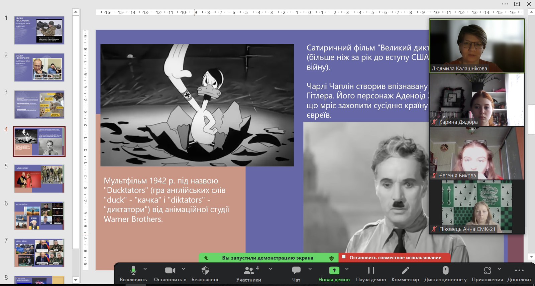Screen dimensions: 535x286
Task: Select slide 4 thumbnail
Action: click(x=39, y=142)
